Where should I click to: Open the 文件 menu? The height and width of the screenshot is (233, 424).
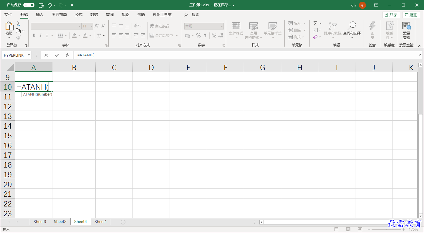pos(8,14)
